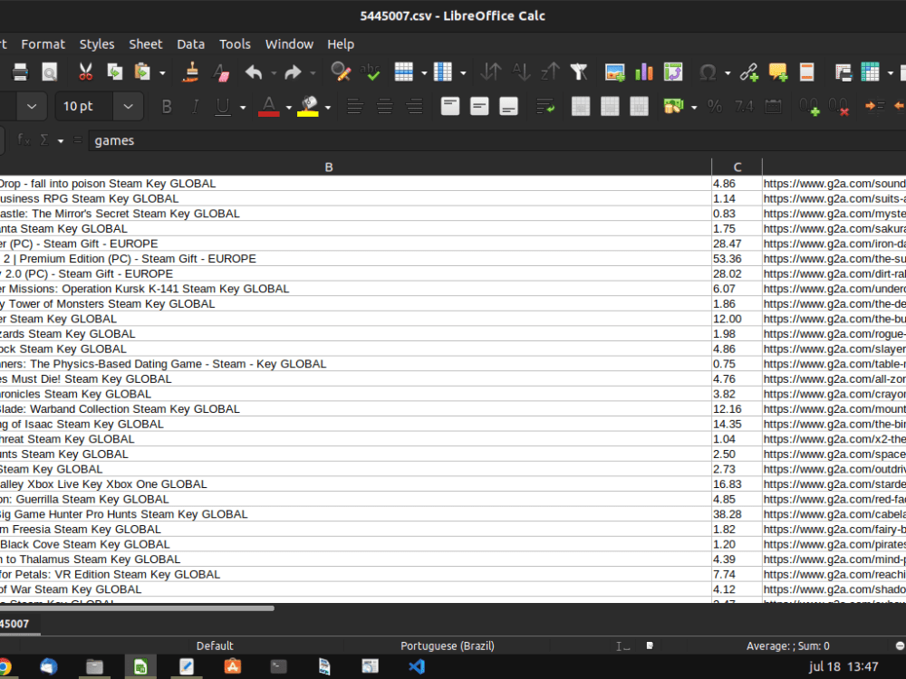Open the font size dropdown arrow
The image size is (906, 679).
click(129, 106)
